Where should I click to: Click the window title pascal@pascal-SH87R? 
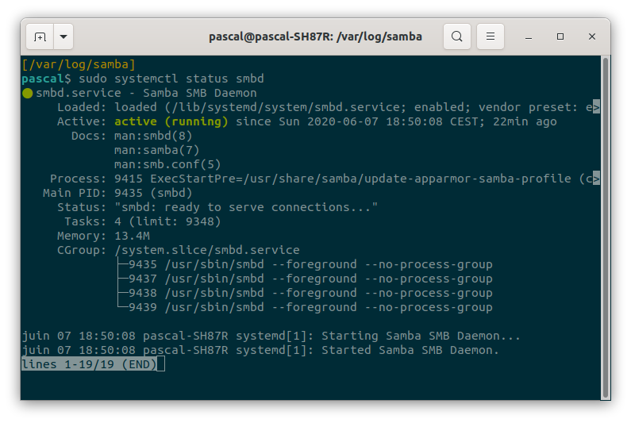pyautogui.click(x=315, y=37)
